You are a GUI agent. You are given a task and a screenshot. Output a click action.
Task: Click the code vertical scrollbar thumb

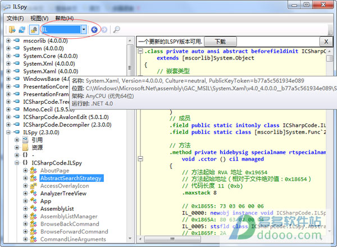coord(329,58)
